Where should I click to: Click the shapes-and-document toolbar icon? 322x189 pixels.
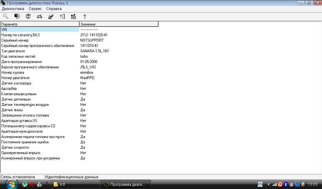coord(73,16)
